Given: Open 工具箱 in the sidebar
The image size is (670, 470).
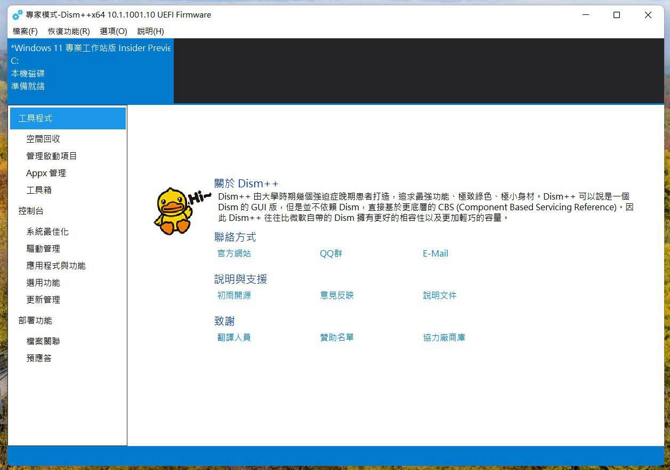Looking at the screenshot, I should [x=39, y=190].
